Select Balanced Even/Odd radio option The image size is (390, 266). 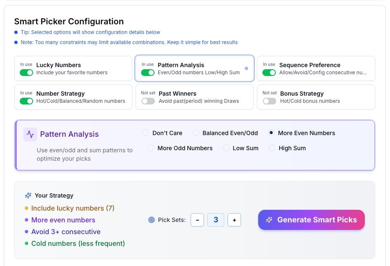point(196,133)
